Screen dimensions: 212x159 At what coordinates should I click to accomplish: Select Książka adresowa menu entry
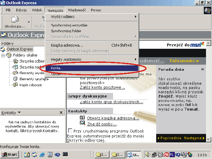(x=67, y=45)
